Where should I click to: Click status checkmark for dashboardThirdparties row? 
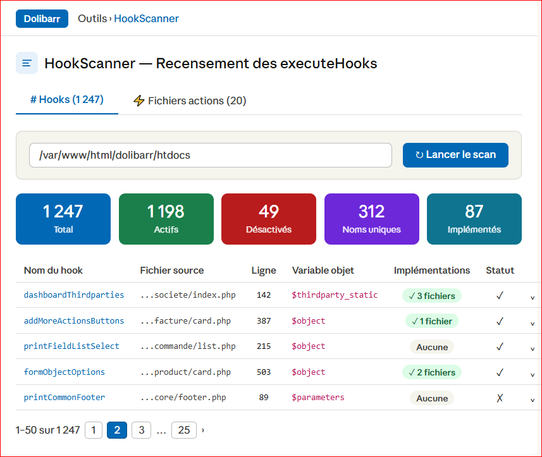[500, 295]
